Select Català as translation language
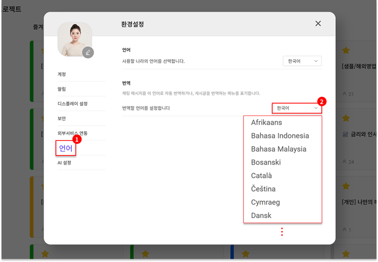378x262 pixels. (261, 176)
